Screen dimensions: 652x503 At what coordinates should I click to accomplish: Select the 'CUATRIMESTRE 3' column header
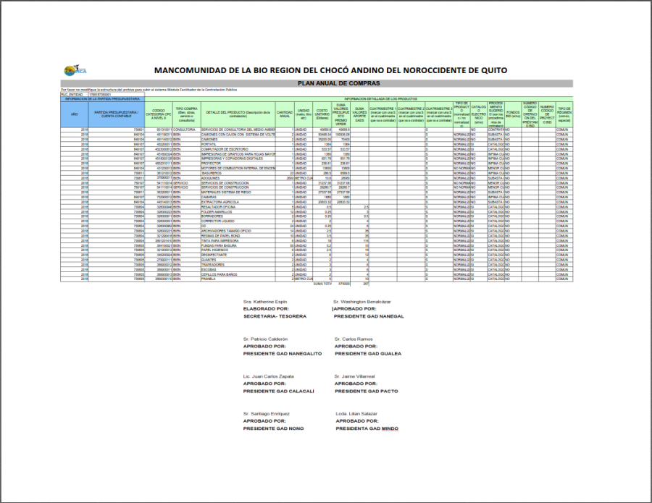click(x=439, y=114)
